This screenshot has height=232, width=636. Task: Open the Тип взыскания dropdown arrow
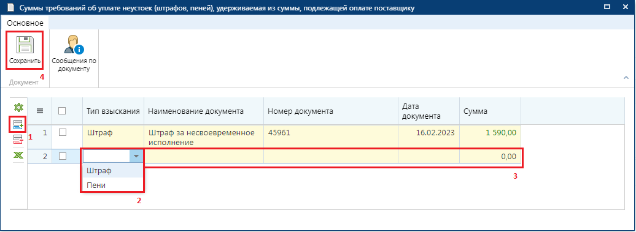(x=136, y=156)
